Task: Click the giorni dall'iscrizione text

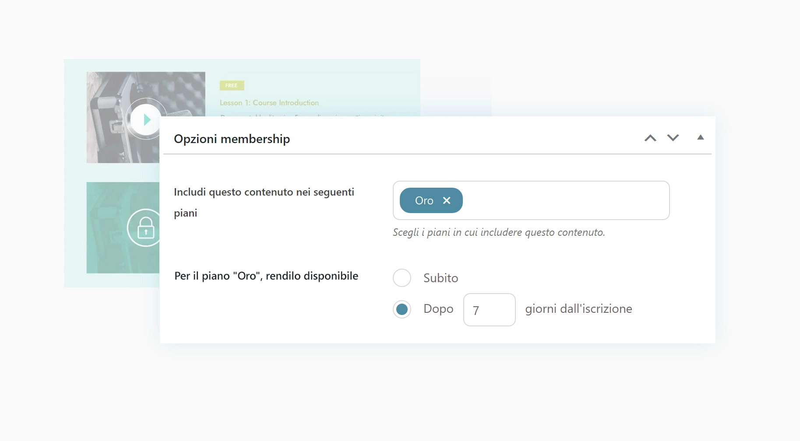Action: (x=578, y=309)
